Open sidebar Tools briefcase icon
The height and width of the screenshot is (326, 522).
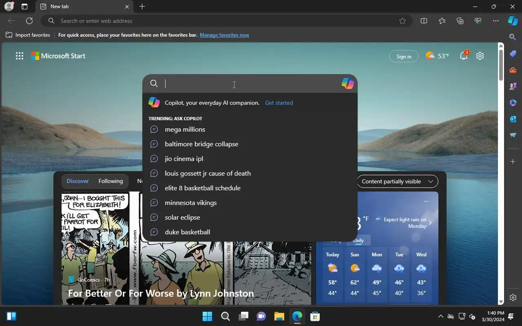(x=513, y=70)
